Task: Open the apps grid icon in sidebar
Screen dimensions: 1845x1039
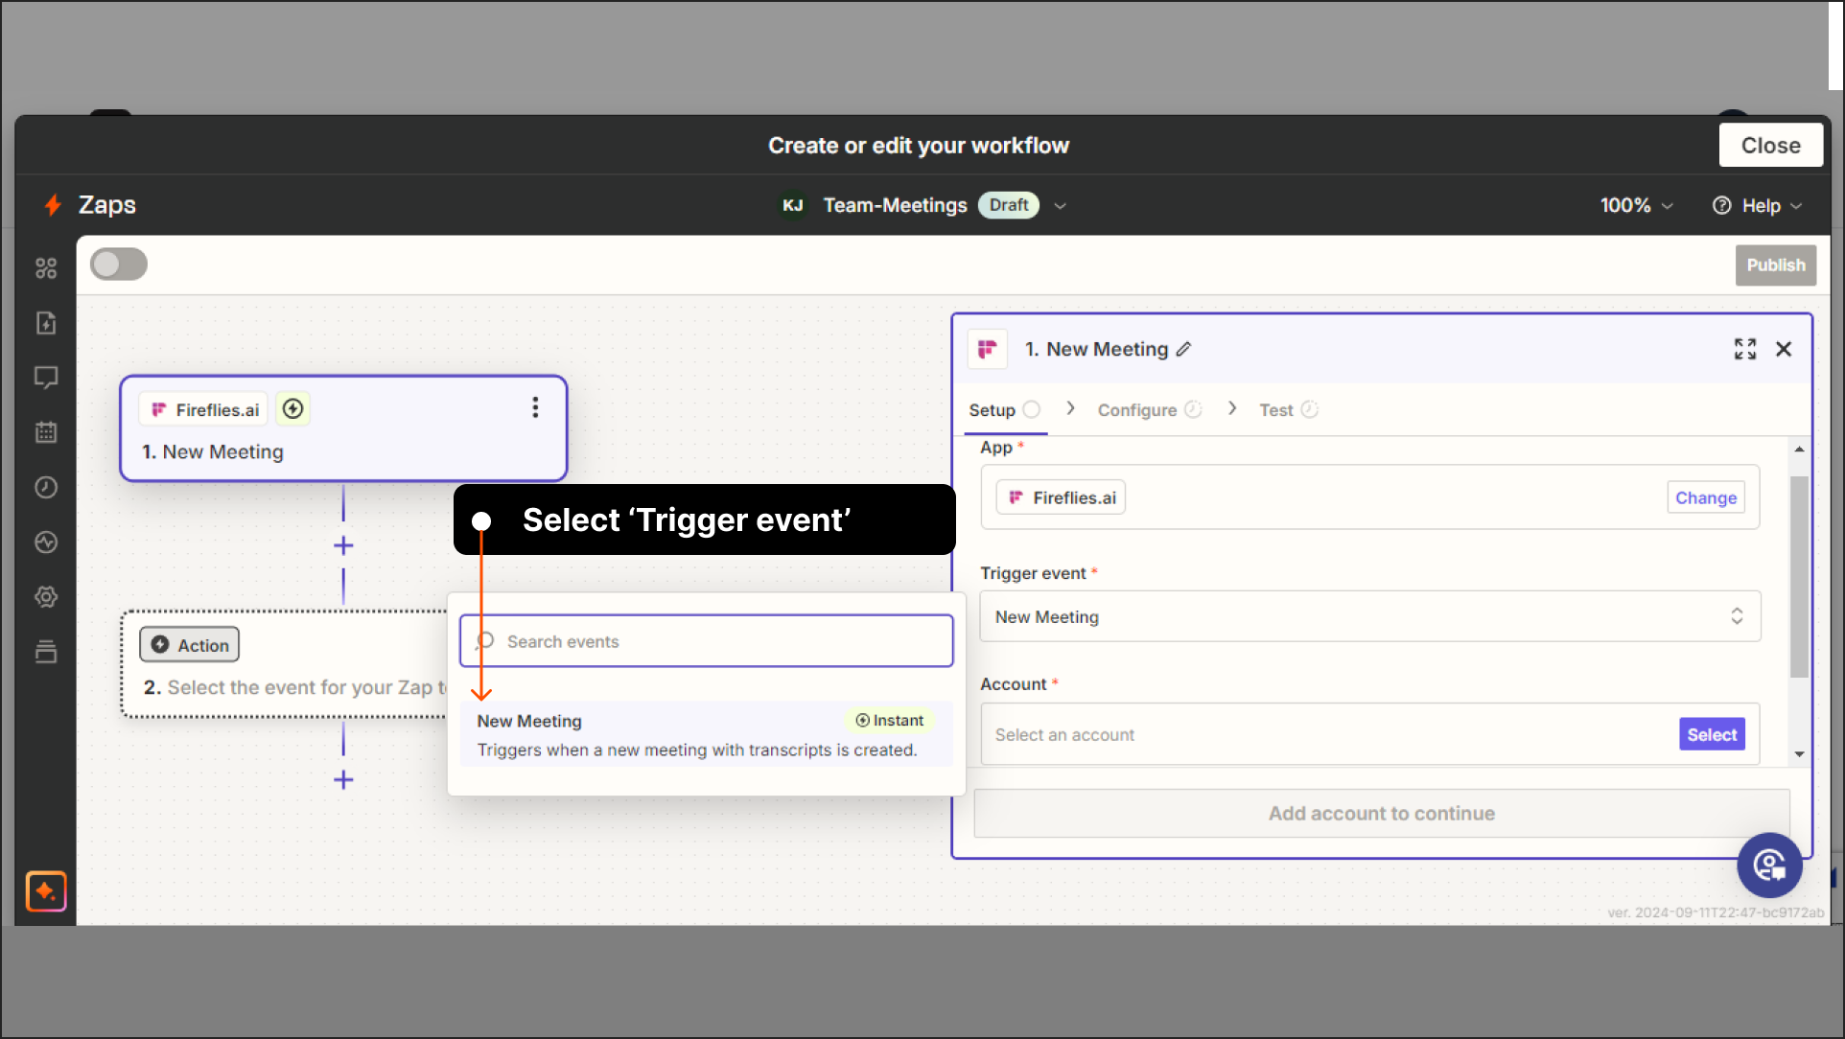Action: coord(46,268)
